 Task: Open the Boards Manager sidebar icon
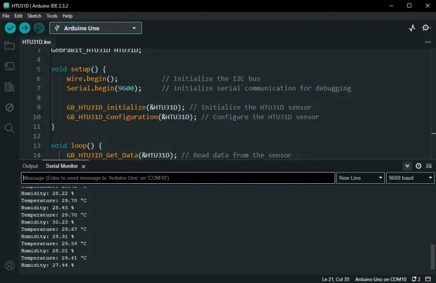tap(10, 66)
